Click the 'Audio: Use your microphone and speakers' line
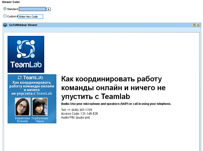 point(116,104)
